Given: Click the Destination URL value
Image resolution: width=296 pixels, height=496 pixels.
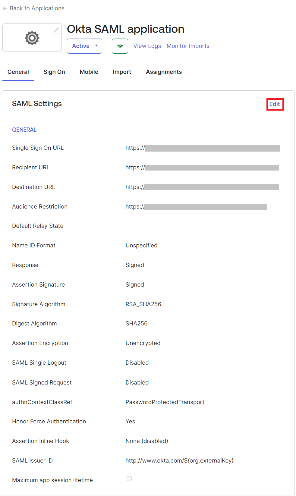Looking at the screenshot, I should tap(202, 187).
